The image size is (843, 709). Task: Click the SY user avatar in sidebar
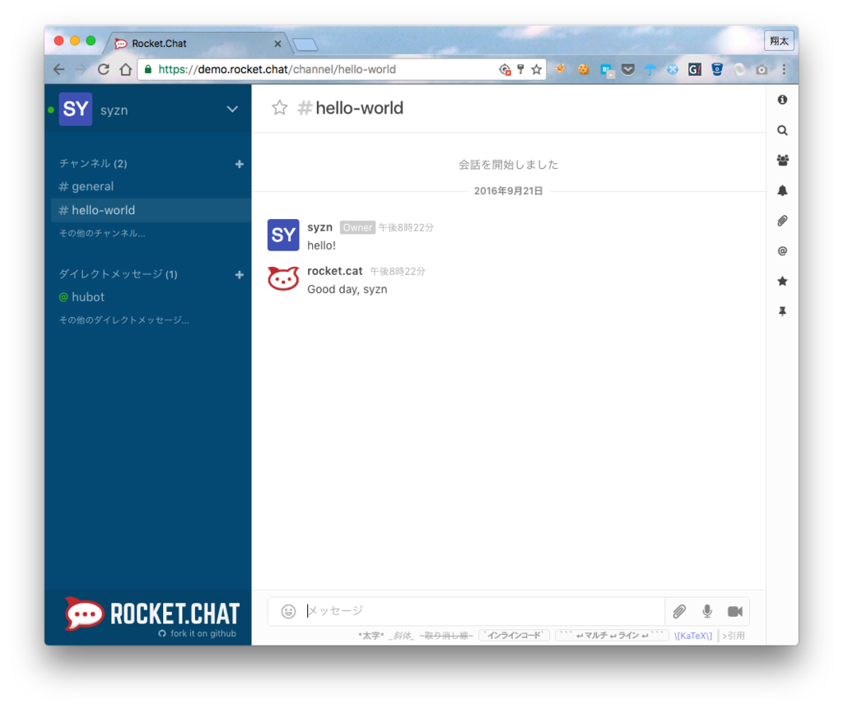pos(75,110)
